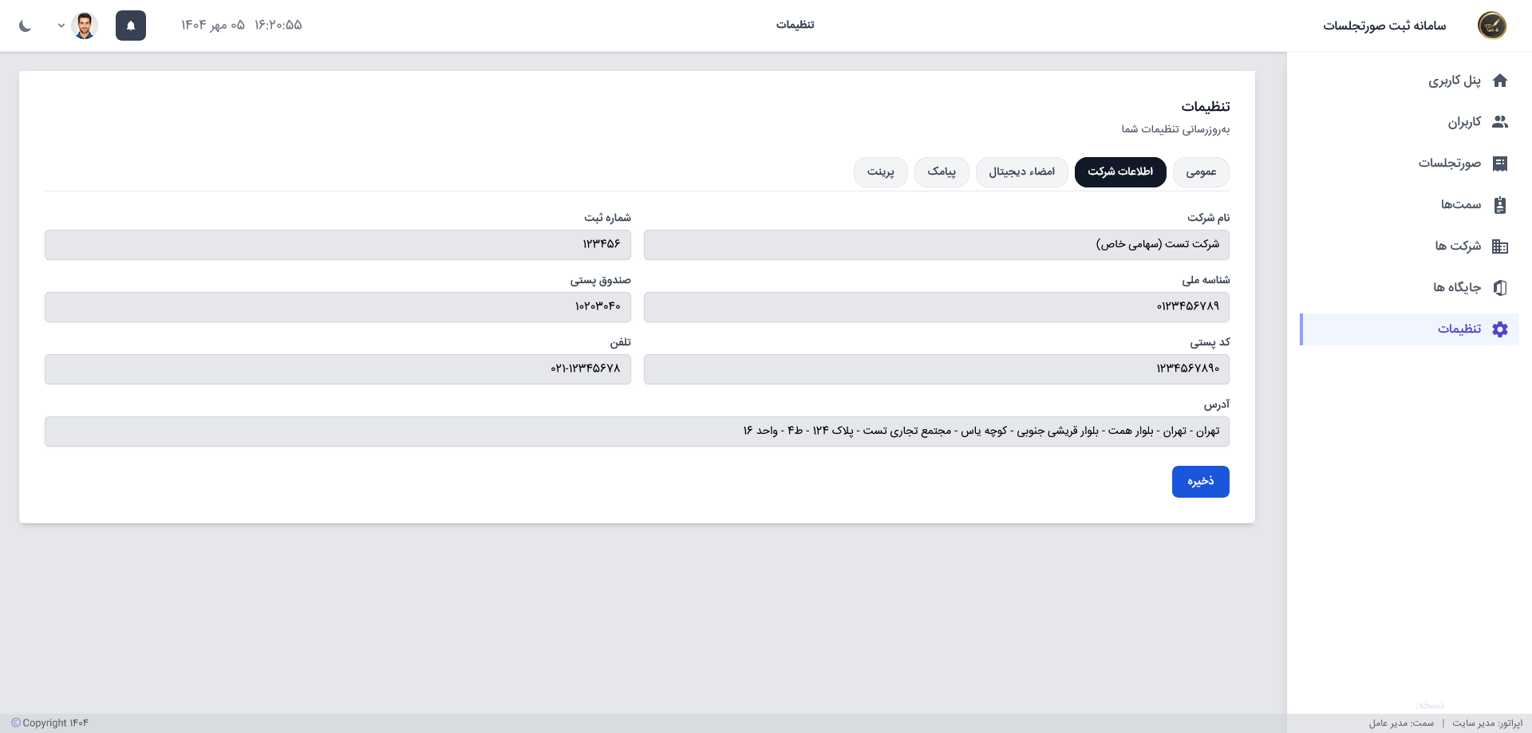Toggle dark mode with moon icon

pyautogui.click(x=26, y=26)
